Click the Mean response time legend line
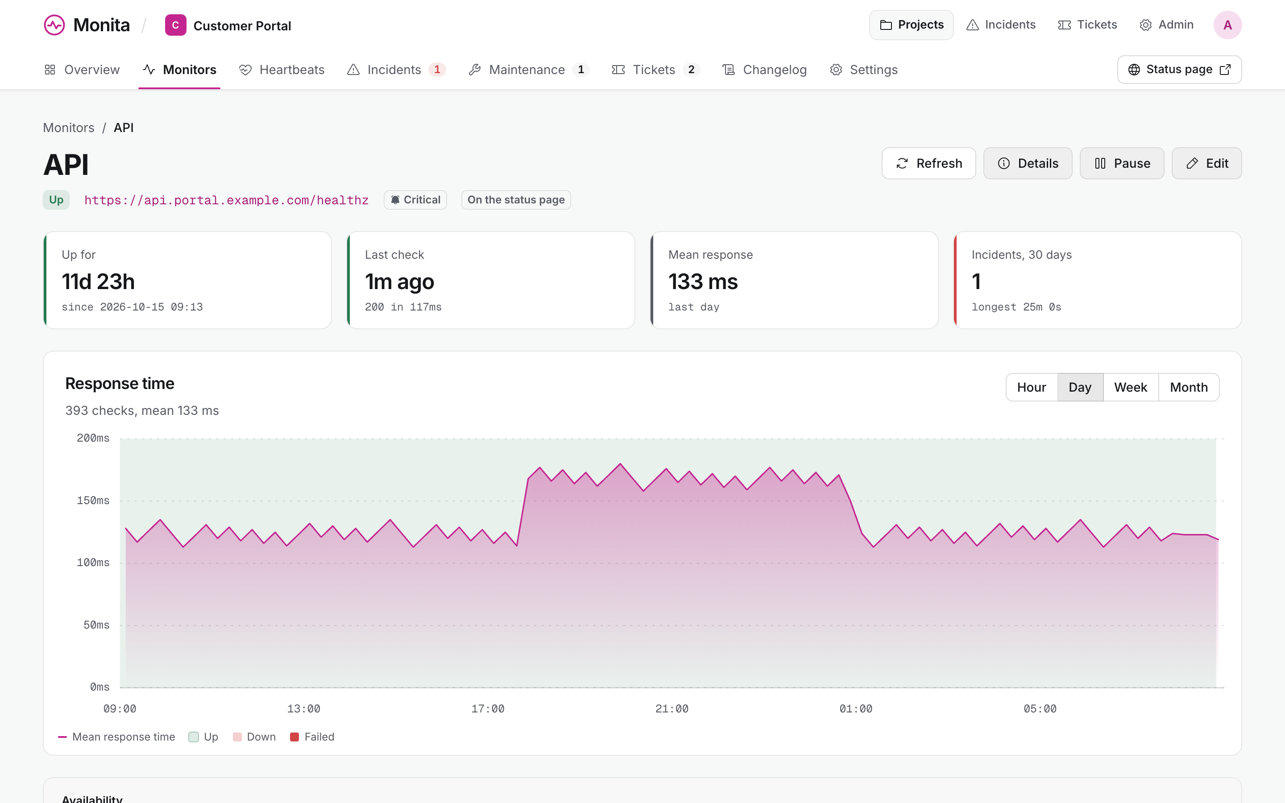Viewport: 1285px width, 803px height. tap(62, 737)
